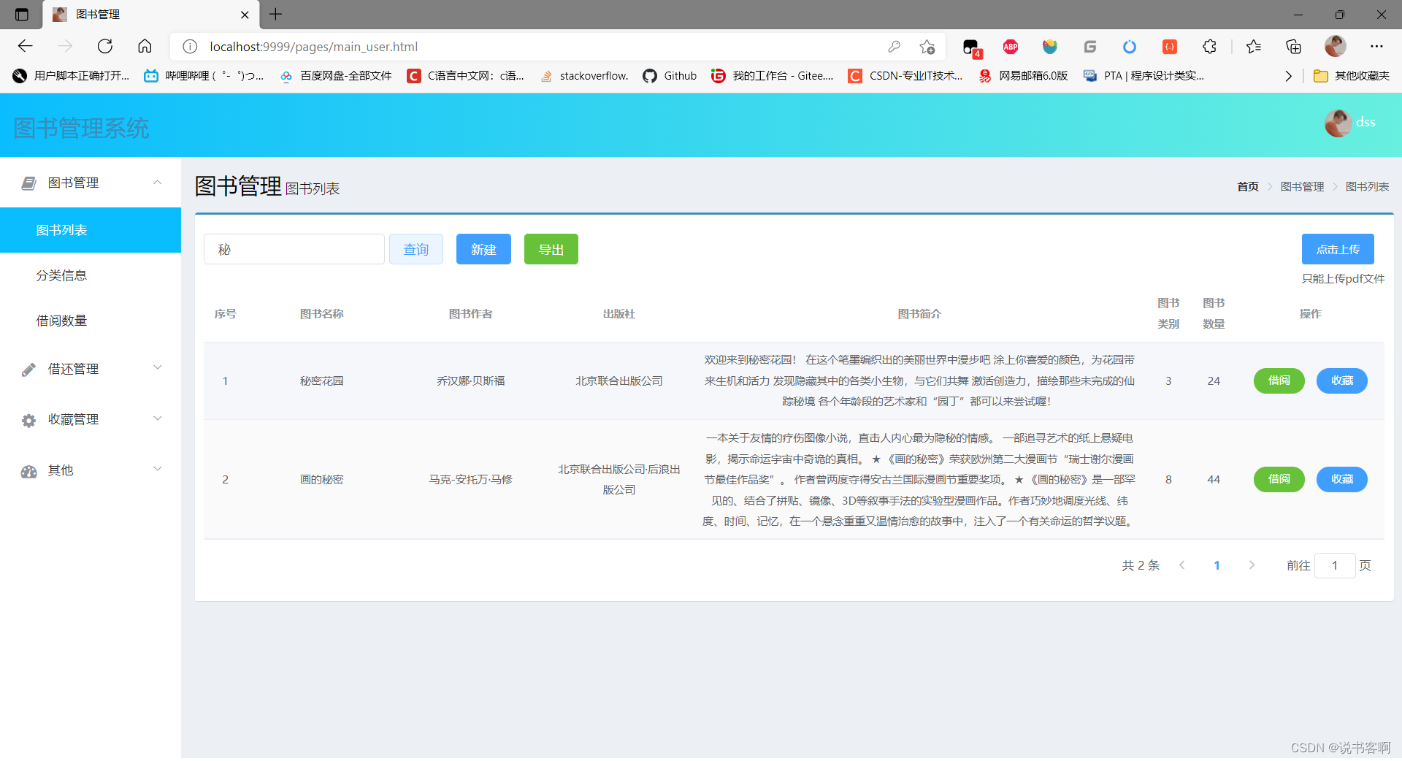This screenshot has width=1402, height=761.
Task: Click the 其他 dashboard icon
Action: tap(28, 471)
